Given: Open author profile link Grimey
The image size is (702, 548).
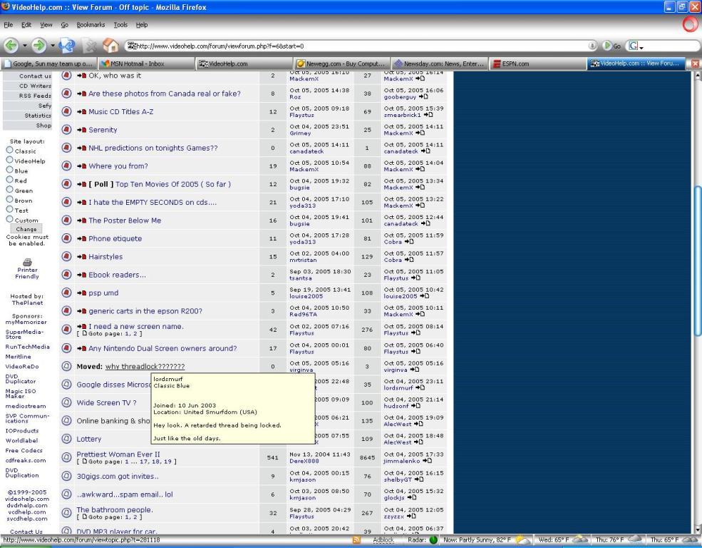Looking at the screenshot, I should click(x=300, y=133).
